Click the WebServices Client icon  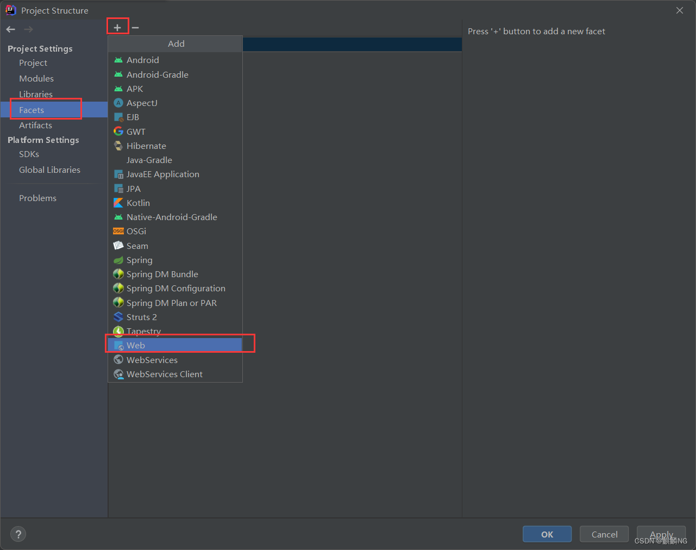[118, 374]
